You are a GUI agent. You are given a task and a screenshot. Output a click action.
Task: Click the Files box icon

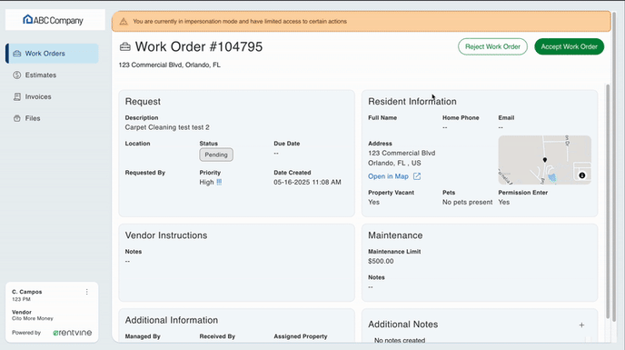click(16, 118)
